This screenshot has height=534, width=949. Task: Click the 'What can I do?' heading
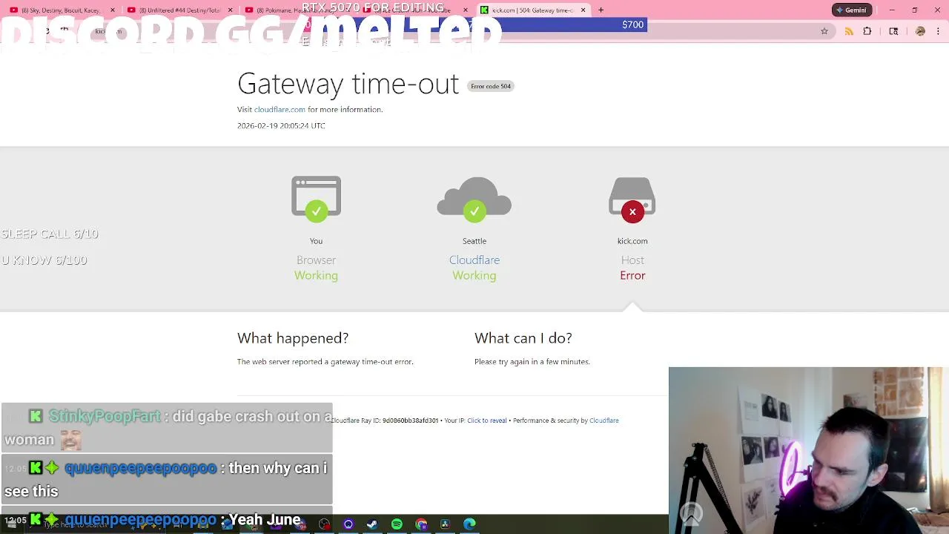pos(523,338)
